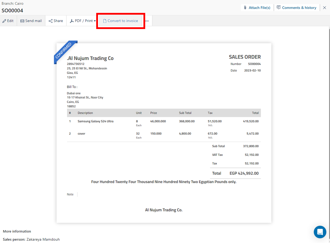The image size is (330, 243).
Task: Click the Share icon in toolbar
Action: click(51, 21)
